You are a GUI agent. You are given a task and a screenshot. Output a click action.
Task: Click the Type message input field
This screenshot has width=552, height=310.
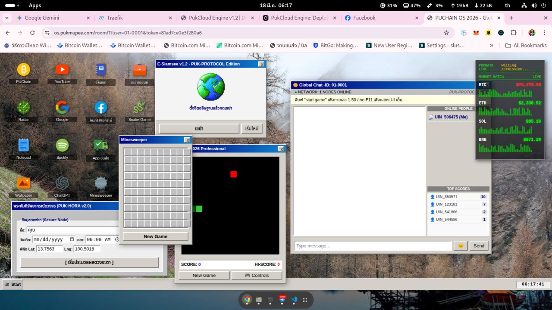373,246
